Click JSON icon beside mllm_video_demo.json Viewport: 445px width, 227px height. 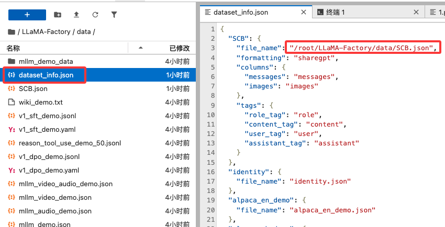12,198
